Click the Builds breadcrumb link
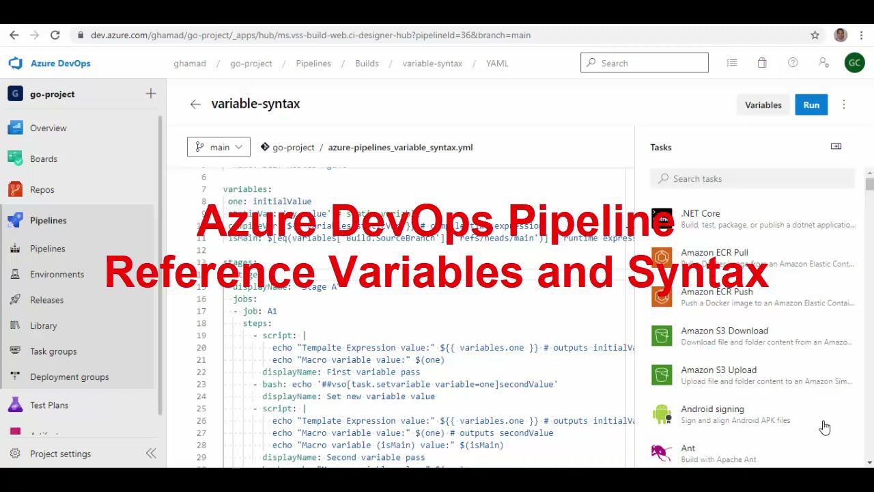Image resolution: width=874 pixels, height=492 pixels. [367, 63]
